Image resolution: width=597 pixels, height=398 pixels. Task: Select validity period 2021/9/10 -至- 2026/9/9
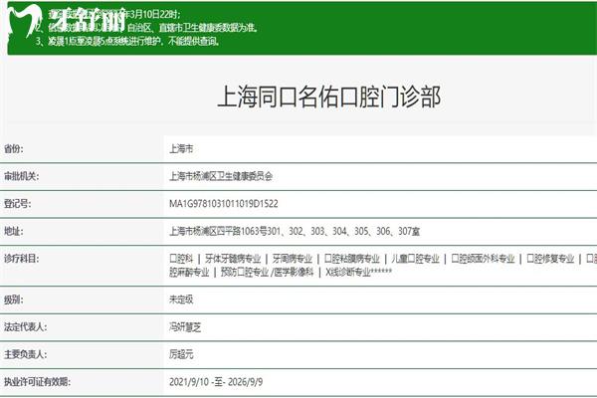216,382
